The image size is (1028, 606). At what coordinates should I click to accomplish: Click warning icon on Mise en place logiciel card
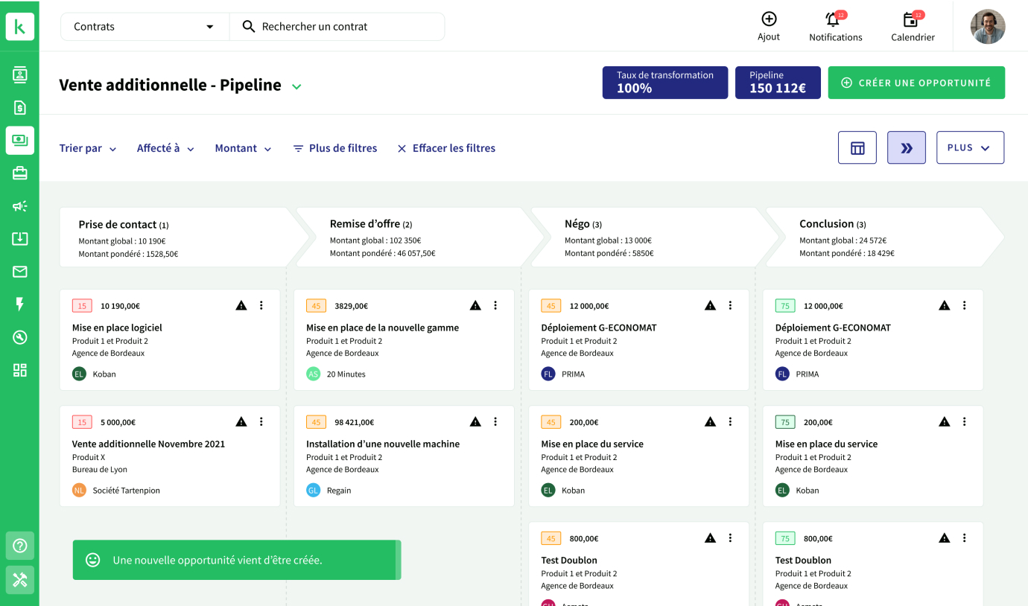(241, 305)
